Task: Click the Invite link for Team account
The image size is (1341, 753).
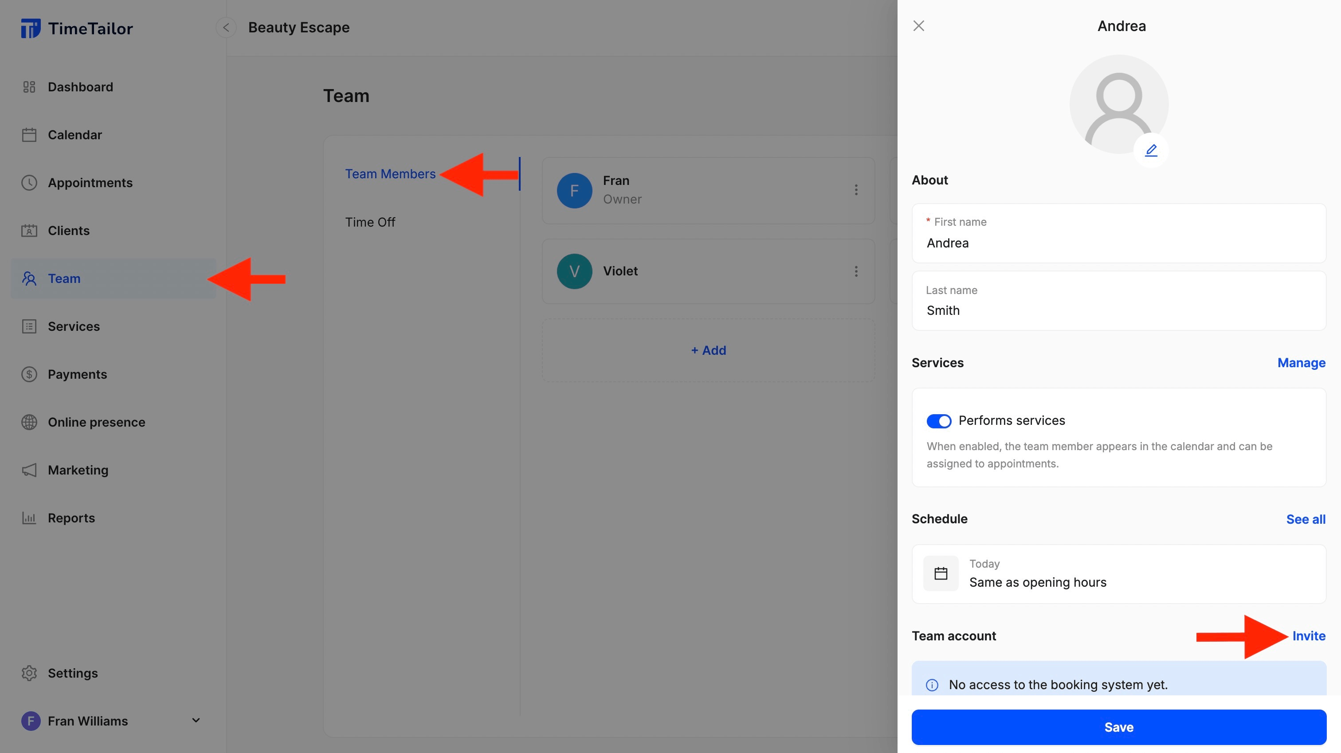Action: tap(1309, 636)
